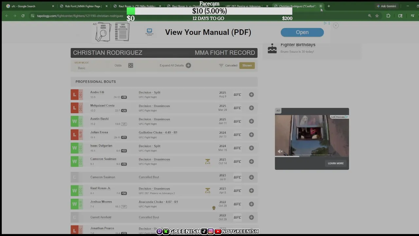This screenshot has height=236, width=419.
Task: Open the browser zoom magnifier icon
Action: click(370, 16)
